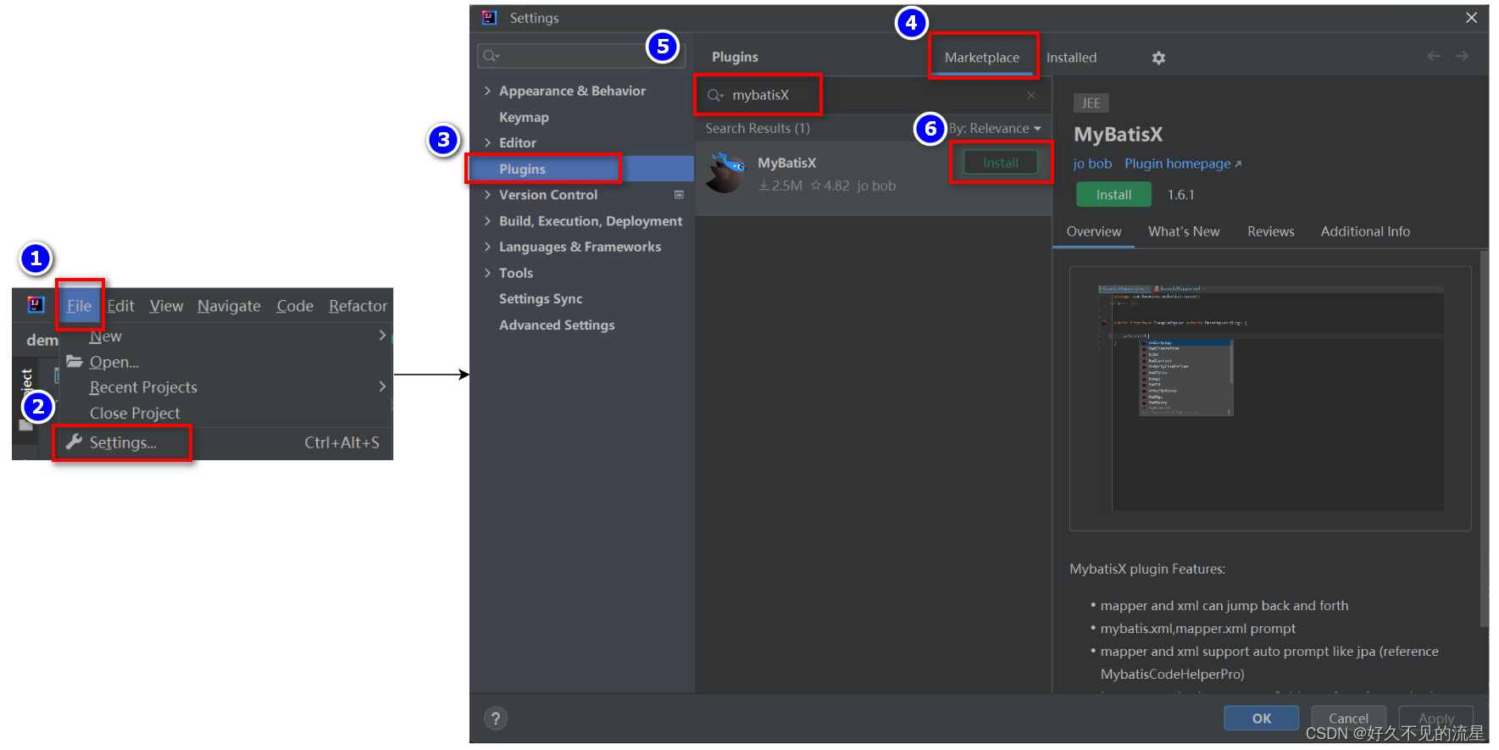Open the Recent Projects submenu arrow

(x=382, y=386)
